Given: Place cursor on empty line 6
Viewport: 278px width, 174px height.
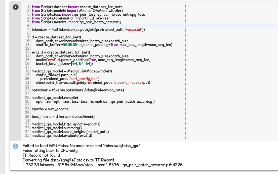Looking at the screenshot, I should click(108, 26).
